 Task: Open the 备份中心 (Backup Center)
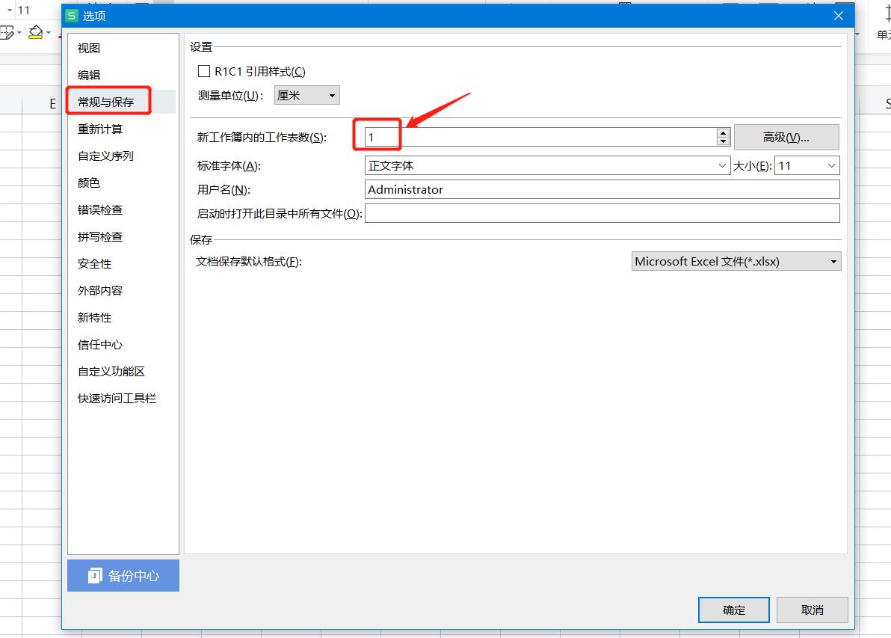tap(123, 575)
